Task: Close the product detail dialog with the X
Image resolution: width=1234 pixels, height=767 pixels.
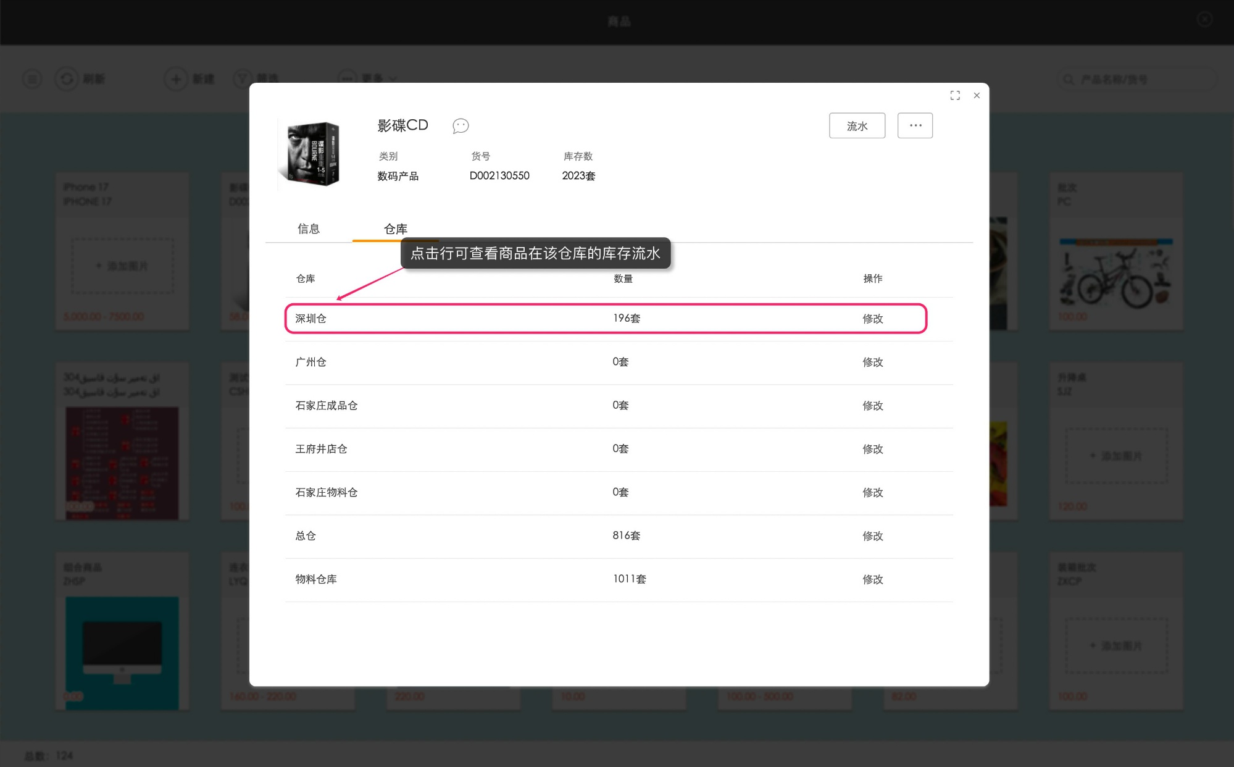Action: [x=977, y=96]
